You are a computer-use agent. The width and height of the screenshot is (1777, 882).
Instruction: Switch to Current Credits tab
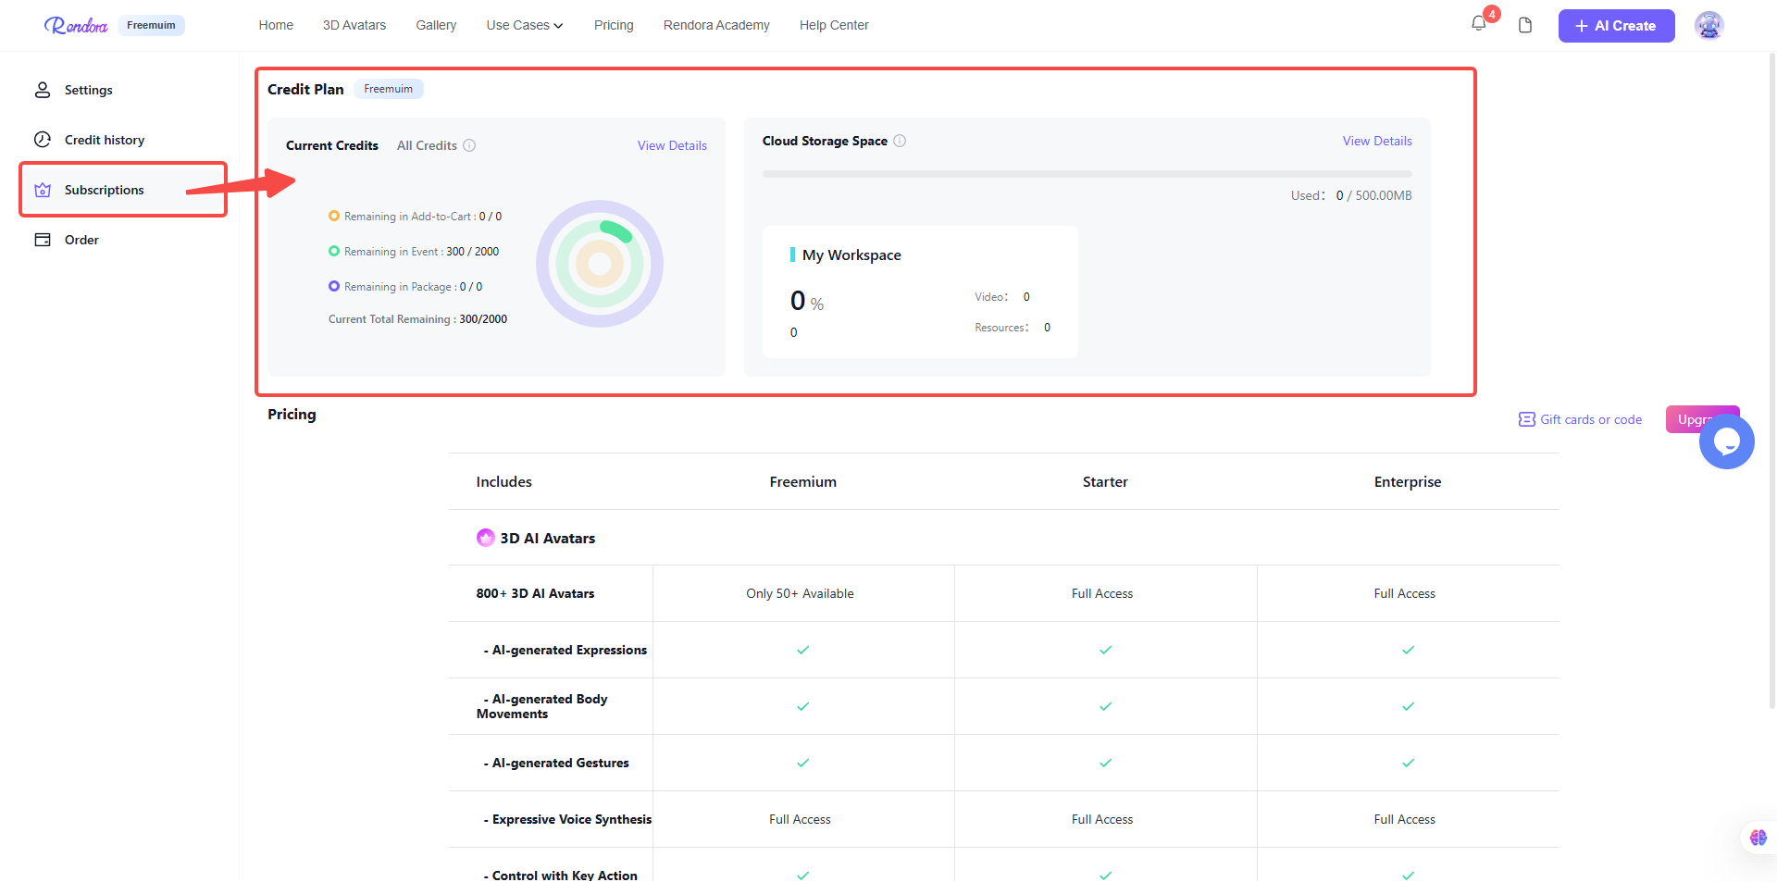pyautogui.click(x=332, y=145)
